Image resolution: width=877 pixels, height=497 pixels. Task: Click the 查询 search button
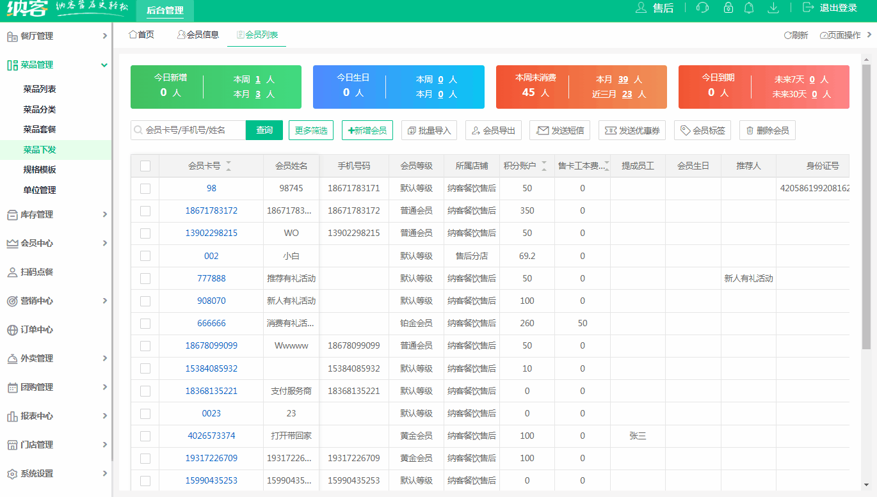pos(264,130)
